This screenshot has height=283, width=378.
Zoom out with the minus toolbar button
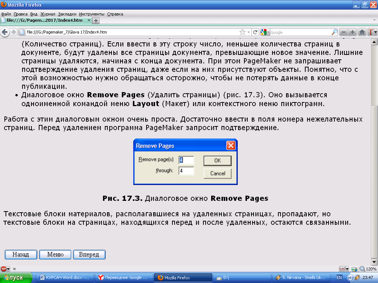click(344, 32)
